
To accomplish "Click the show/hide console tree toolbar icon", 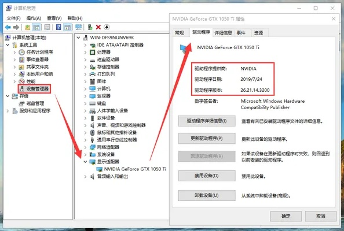I will (36, 27).
